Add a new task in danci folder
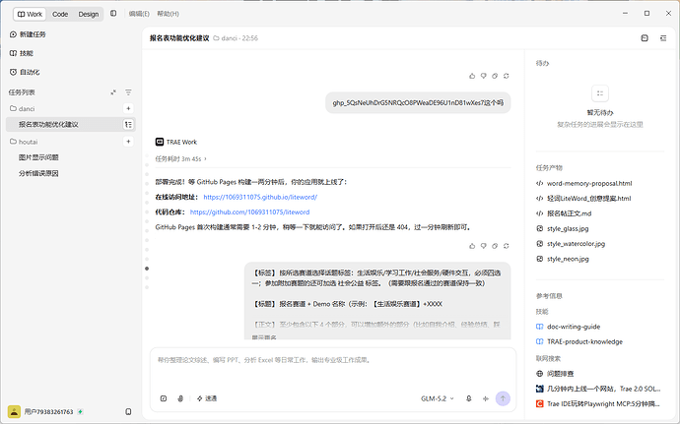Viewport: 680px width, 424px height. pos(128,108)
